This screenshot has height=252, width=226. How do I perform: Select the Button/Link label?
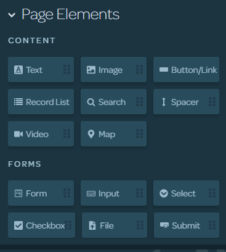pos(194,70)
